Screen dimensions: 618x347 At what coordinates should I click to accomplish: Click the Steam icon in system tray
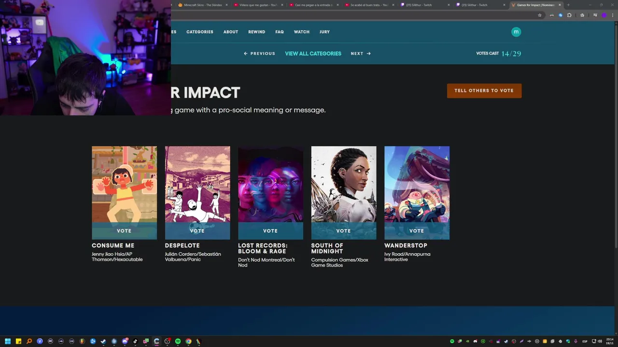coord(506,341)
